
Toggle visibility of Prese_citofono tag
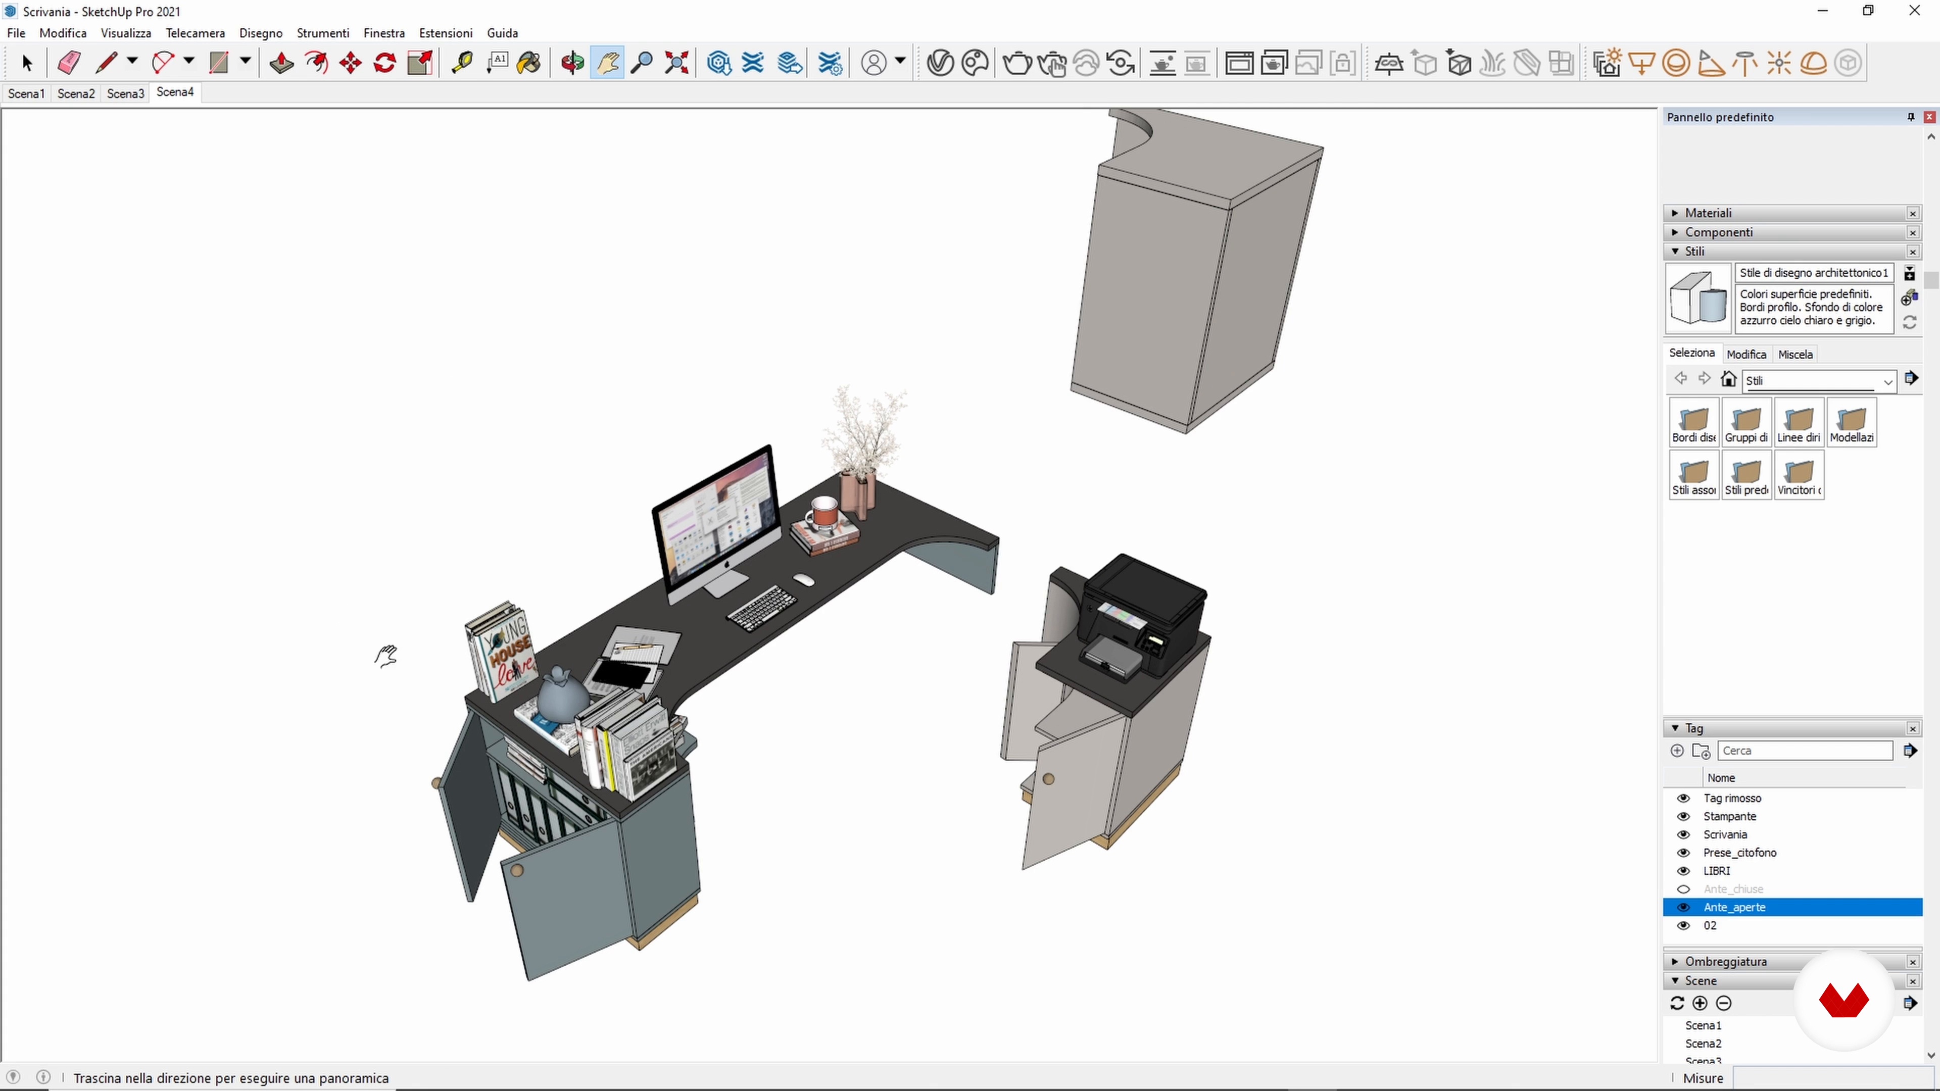tap(1683, 852)
